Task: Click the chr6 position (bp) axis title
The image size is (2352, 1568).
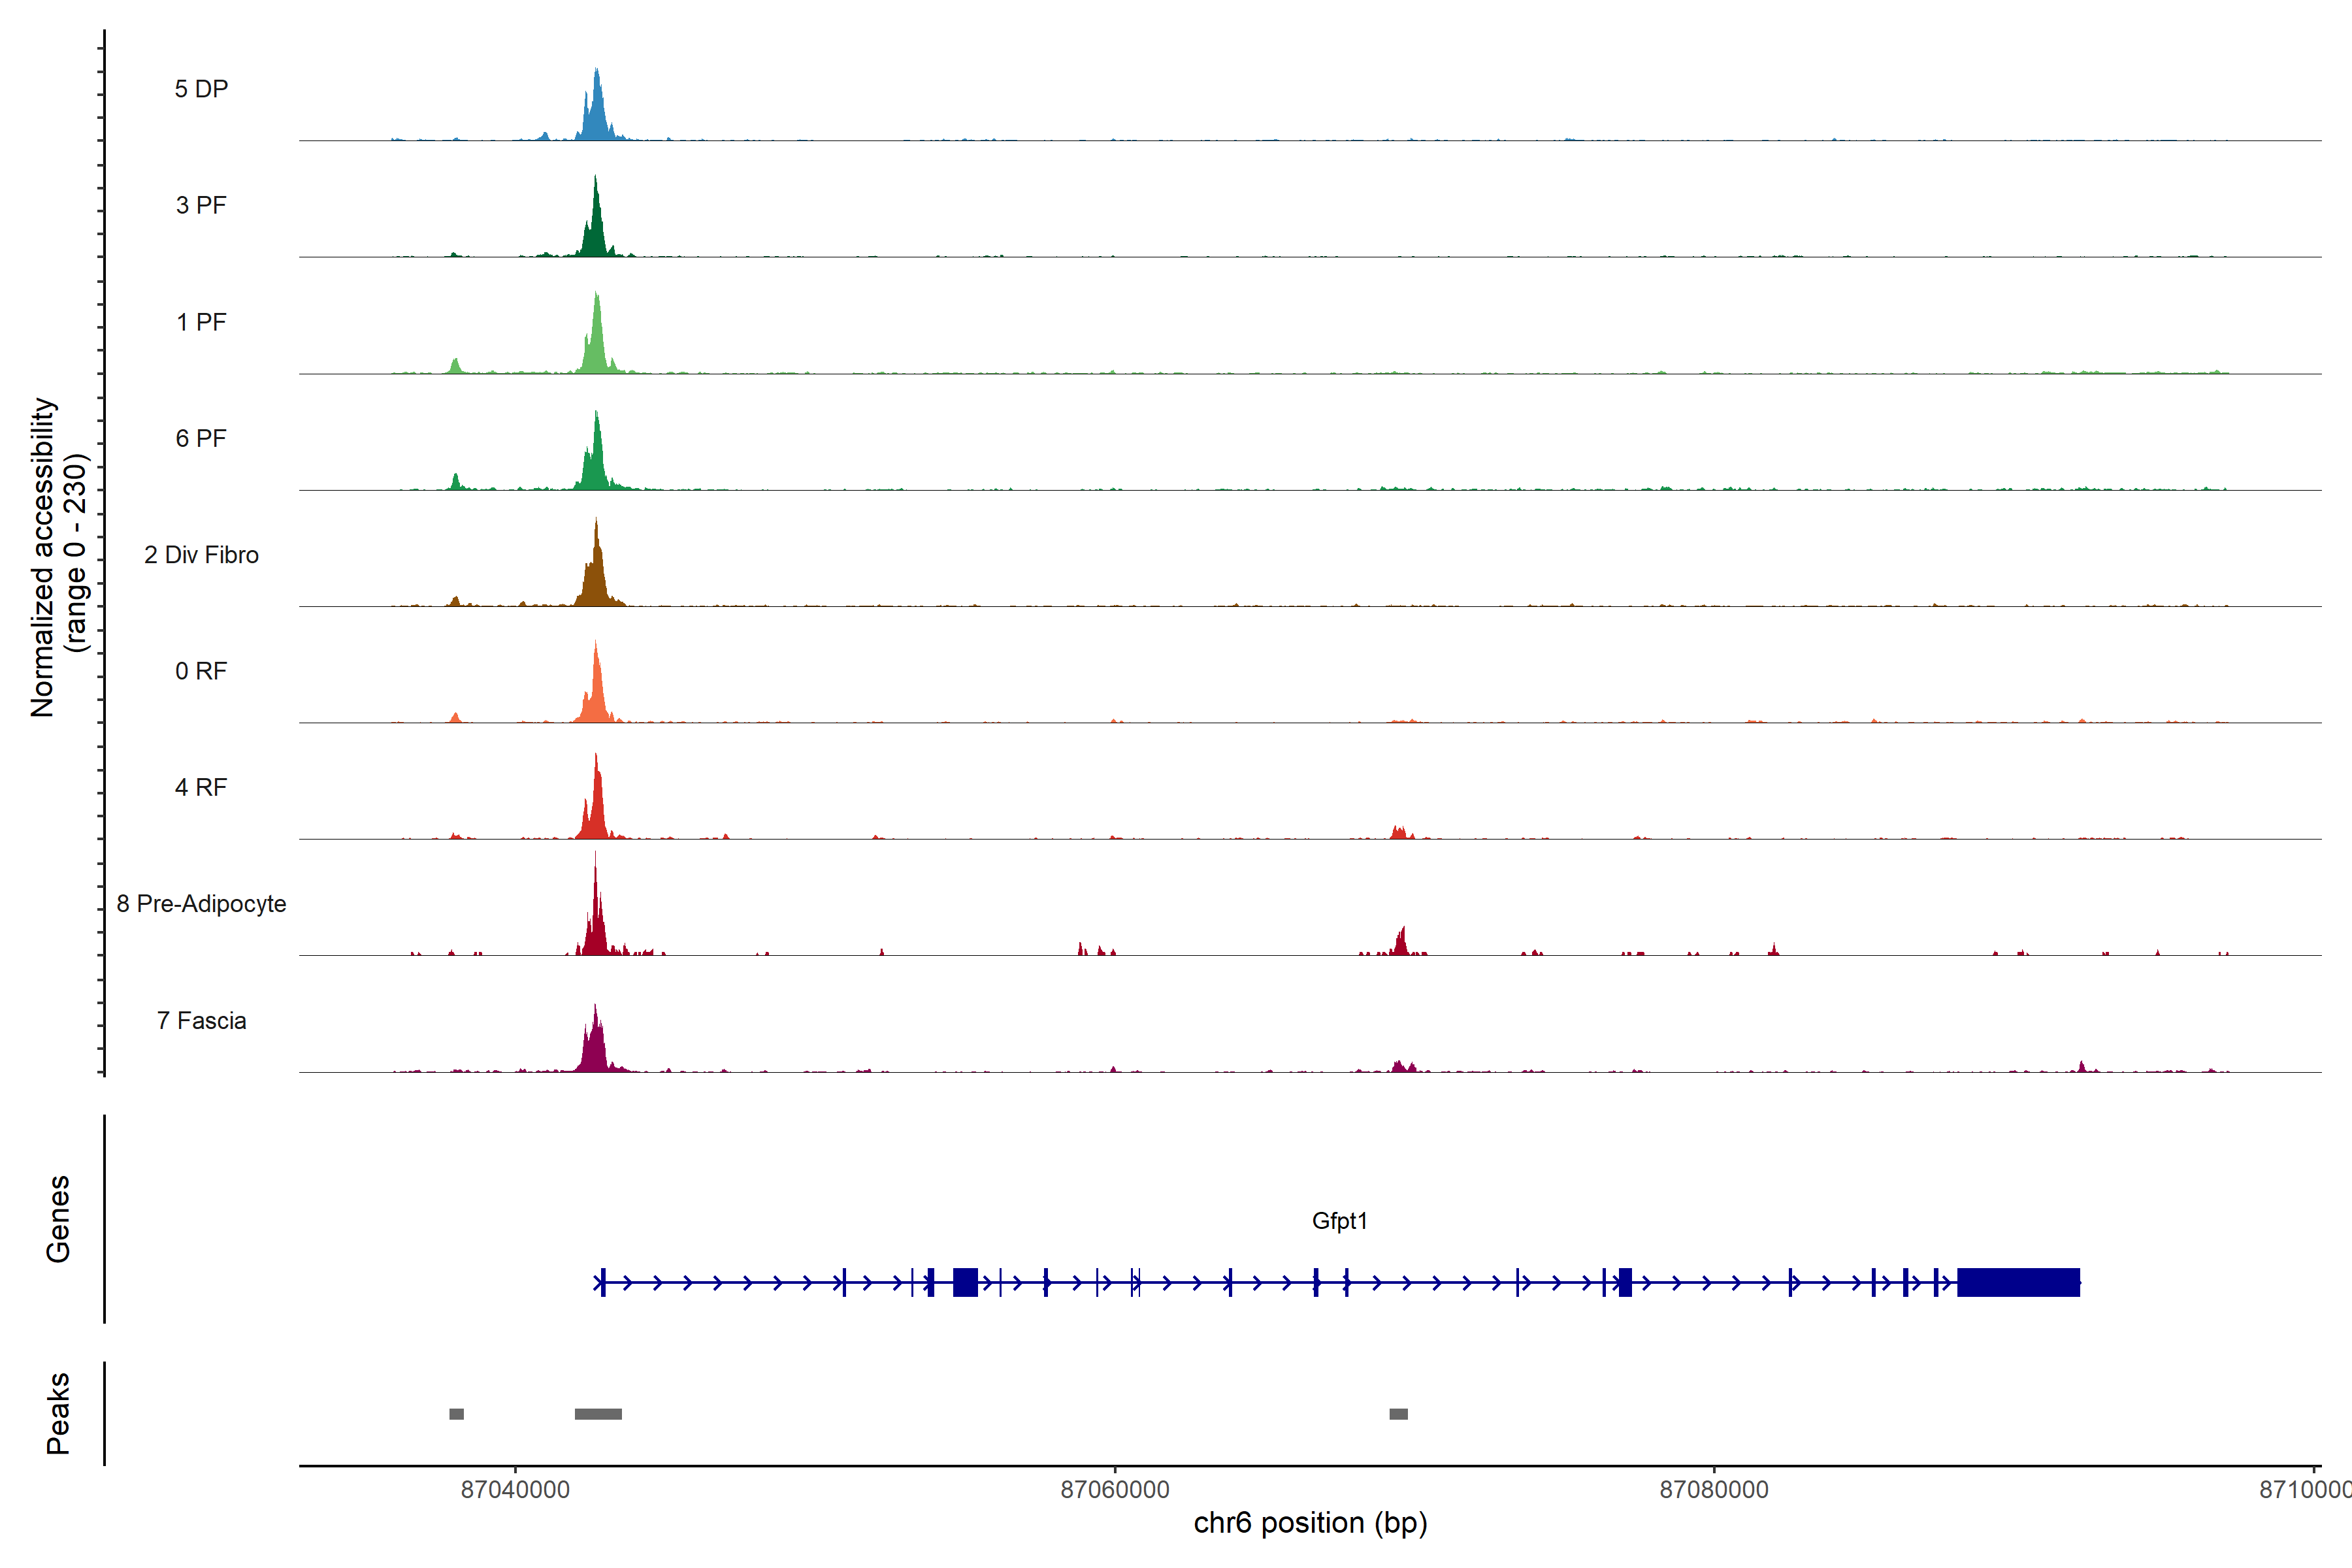Action: pyautogui.click(x=1310, y=1523)
